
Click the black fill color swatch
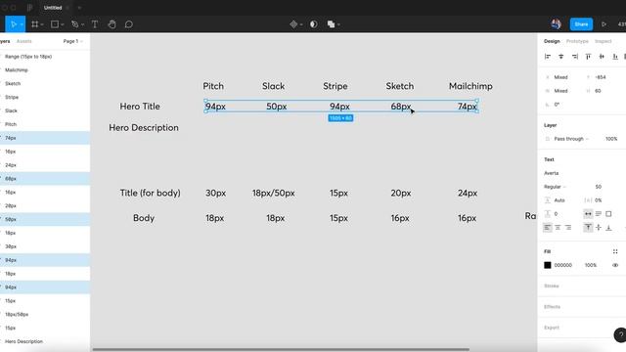tap(548, 265)
